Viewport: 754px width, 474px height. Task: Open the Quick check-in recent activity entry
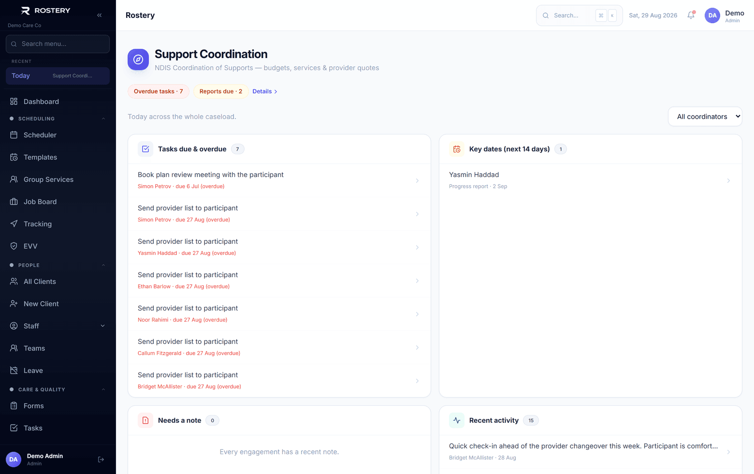point(590,452)
